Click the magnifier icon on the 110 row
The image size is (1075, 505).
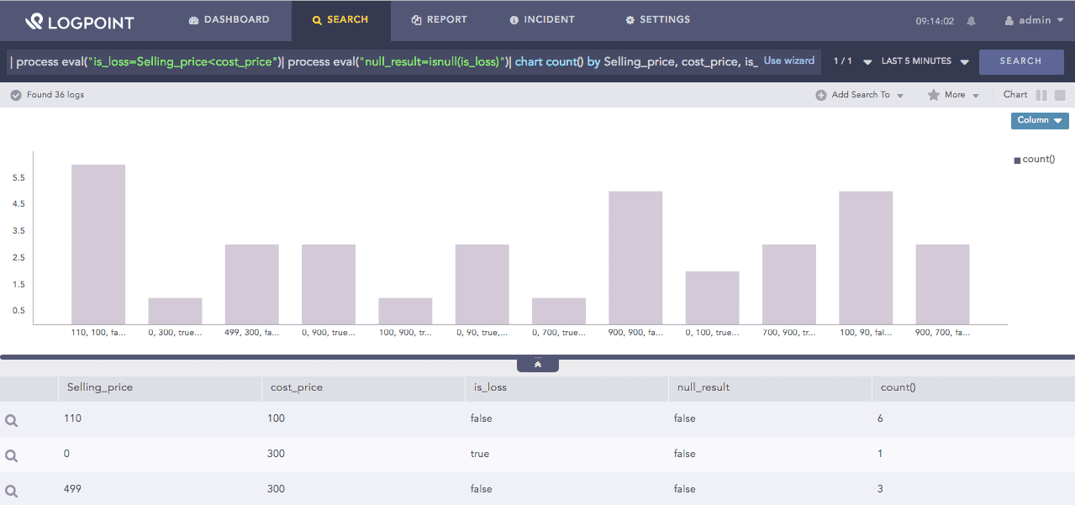pos(12,419)
